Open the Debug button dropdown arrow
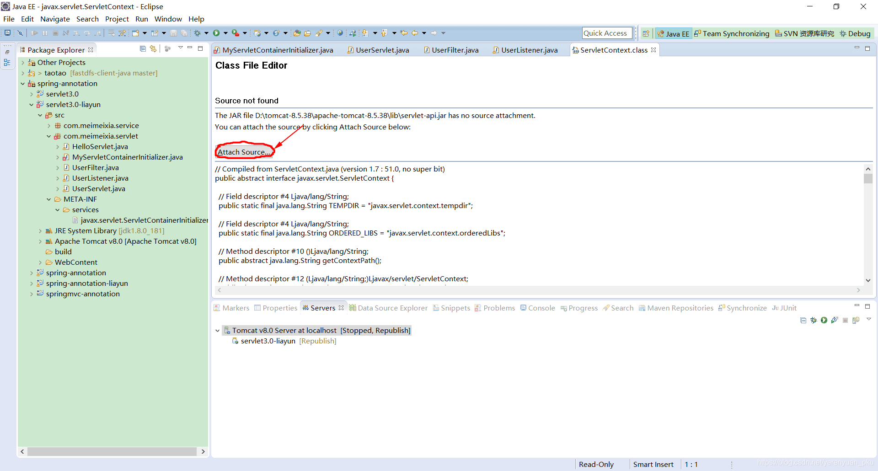 point(206,33)
